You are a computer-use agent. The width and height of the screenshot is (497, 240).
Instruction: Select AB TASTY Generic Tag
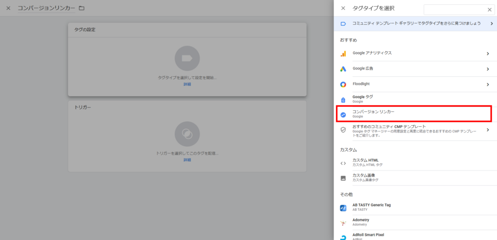[415, 207]
